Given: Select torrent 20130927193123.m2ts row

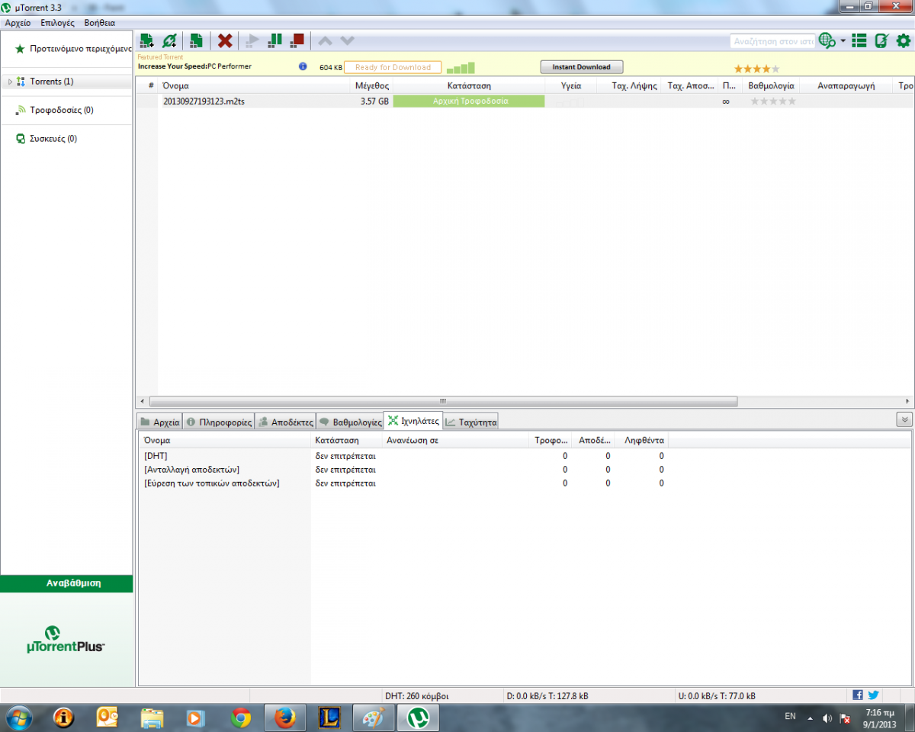Looking at the screenshot, I should pos(525,101).
